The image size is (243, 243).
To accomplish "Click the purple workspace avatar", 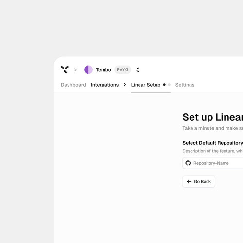I will 88,69.
